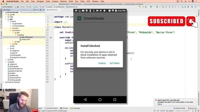Collapse the app module folder

click(6, 19)
